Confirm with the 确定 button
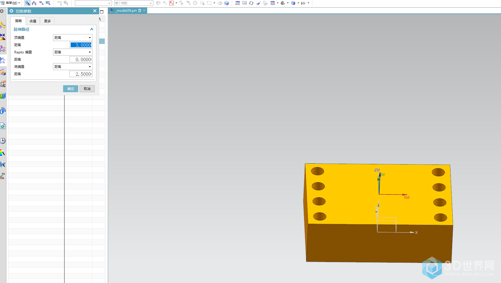This screenshot has height=283, width=501. click(x=71, y=89)
